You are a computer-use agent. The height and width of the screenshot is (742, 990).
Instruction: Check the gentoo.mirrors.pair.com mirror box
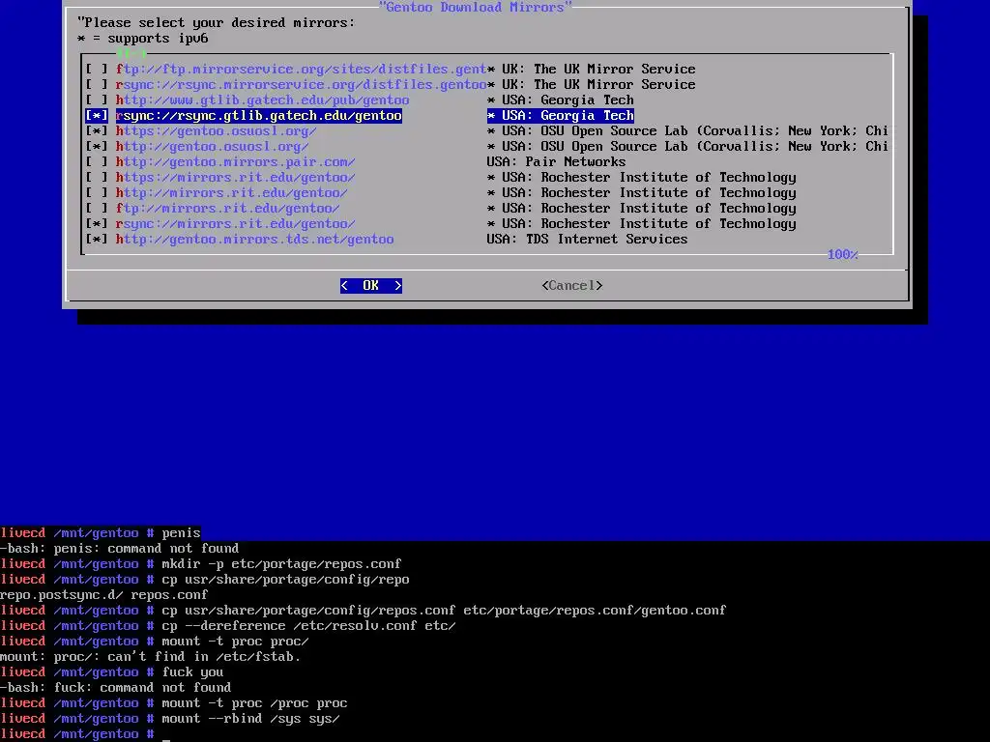(x=97, y=161)
